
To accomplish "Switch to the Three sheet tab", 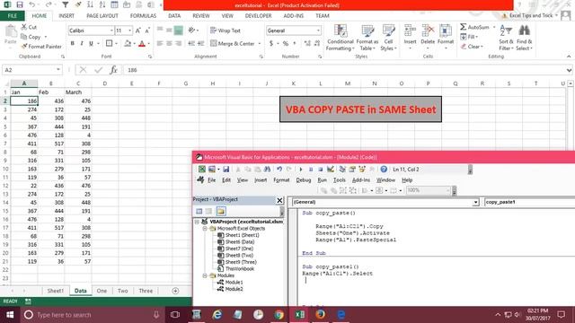I will coord(146,291).
